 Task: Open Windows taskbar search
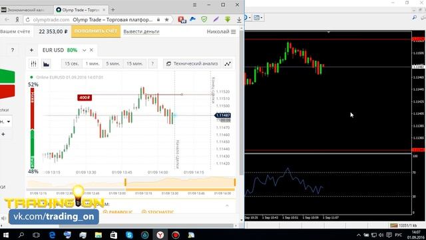21,235
